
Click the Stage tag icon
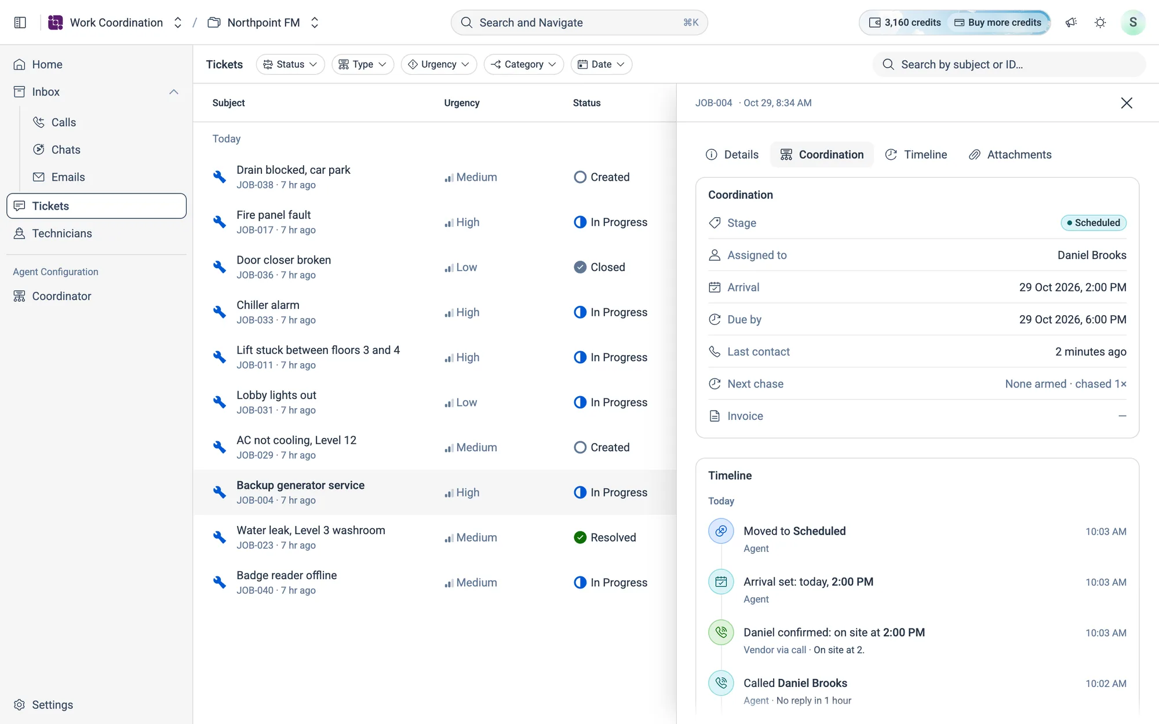point(715,223)
